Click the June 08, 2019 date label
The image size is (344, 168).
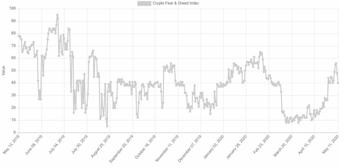(33, 146)
